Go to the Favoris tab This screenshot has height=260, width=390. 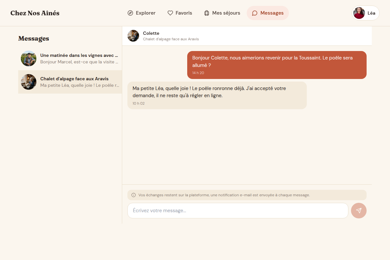180,13
